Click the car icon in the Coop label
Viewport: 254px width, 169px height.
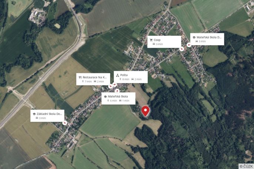click(154, 44)
